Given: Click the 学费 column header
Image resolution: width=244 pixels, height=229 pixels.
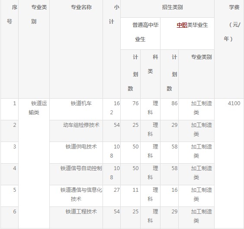Looking at the screenshot, I should 229,49.
